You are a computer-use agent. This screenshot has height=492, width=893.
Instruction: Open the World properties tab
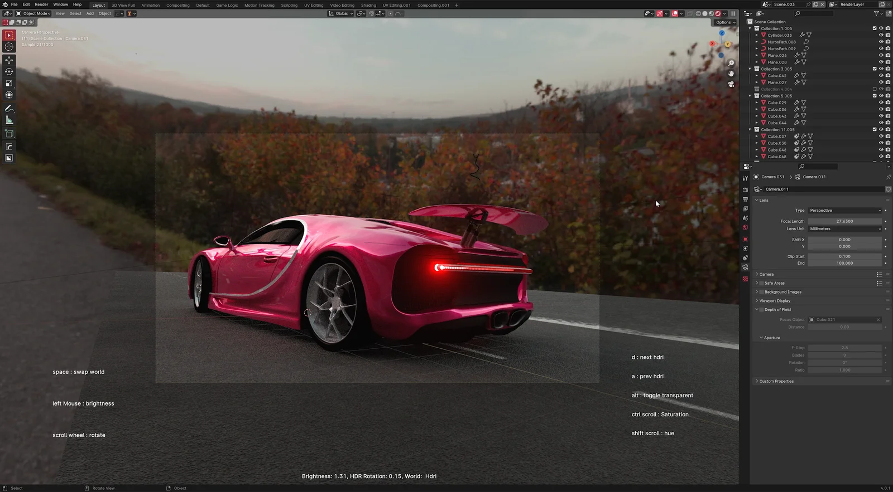(x=745, y=228)
